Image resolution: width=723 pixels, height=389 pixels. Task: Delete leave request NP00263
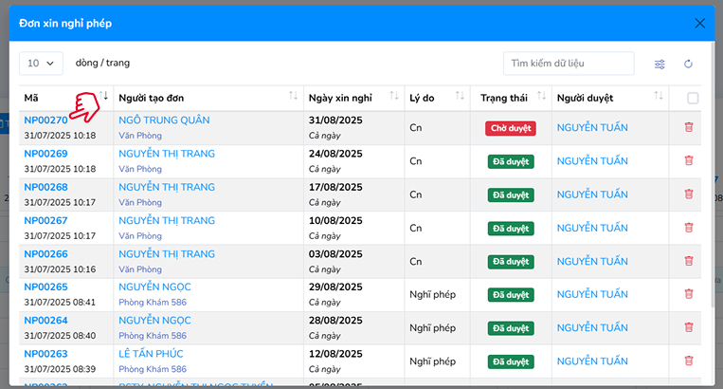(x=688, y=361)
